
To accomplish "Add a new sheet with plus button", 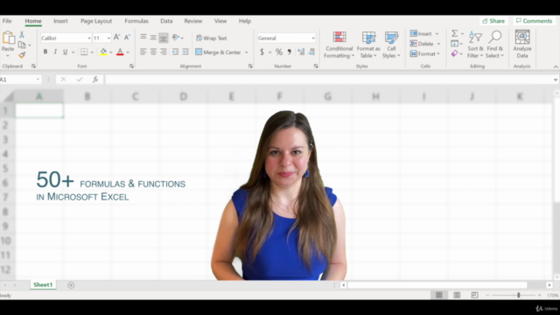I will pos(71,285).
